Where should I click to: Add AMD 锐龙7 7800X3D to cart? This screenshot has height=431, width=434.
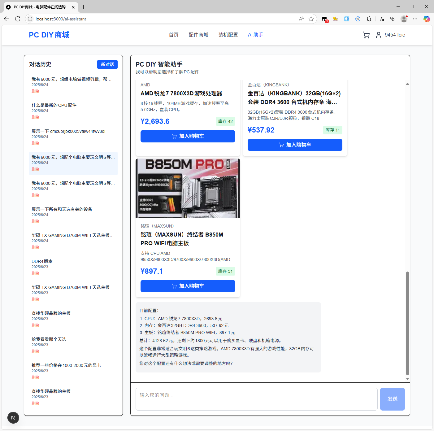[188, 136]
